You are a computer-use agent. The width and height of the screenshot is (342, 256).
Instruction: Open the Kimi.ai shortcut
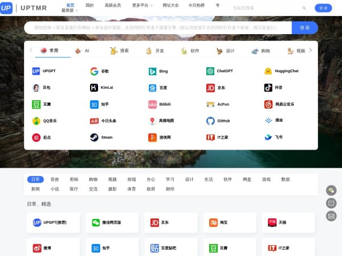coord(94,88)
